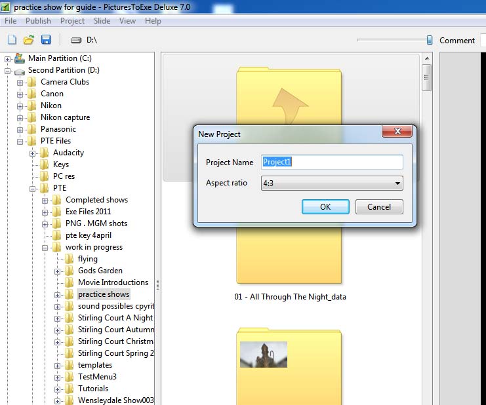Open the Slide menu
The width and height of the screenshot is (486, 405).
102,21
